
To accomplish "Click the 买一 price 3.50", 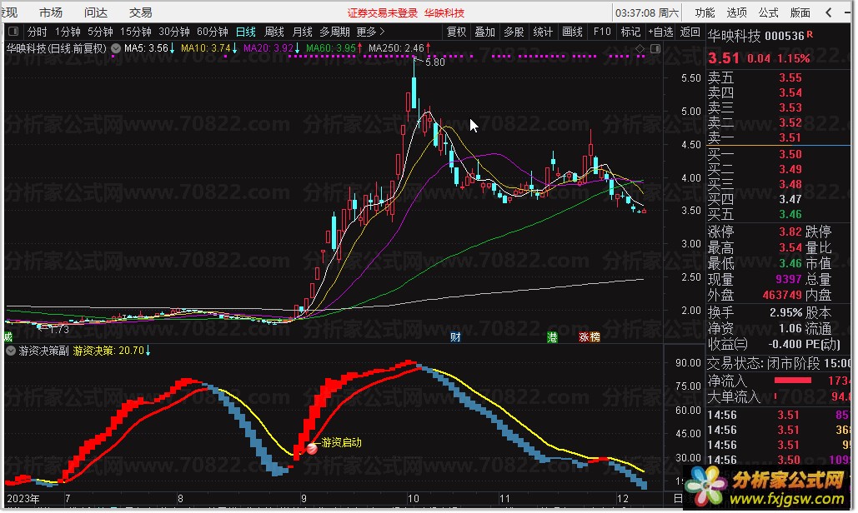I will (790, 154).
